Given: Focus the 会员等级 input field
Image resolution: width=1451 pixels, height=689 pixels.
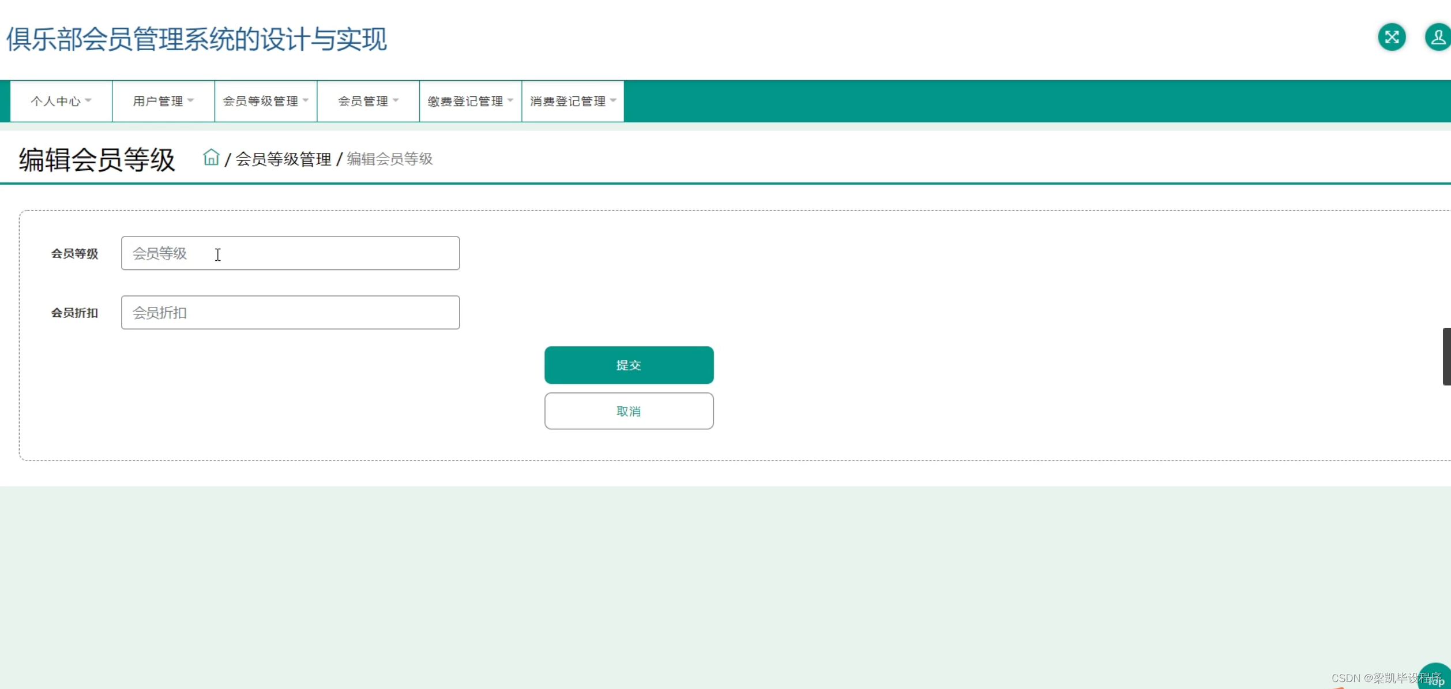Looking at the screenshot, I should (x=290, y=253).
